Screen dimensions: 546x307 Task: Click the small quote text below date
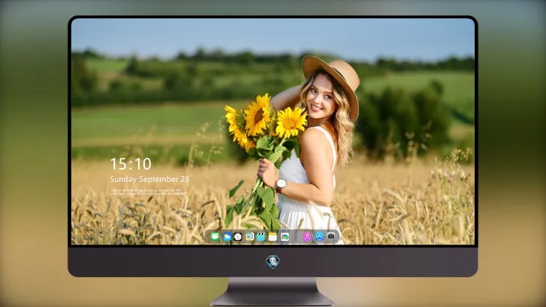148,192
